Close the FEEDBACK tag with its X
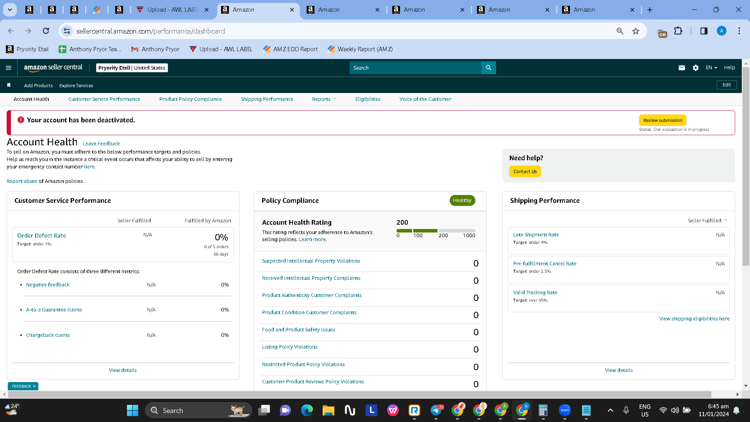The width and height of the screenshot is (750, 422). coord(34,386)
